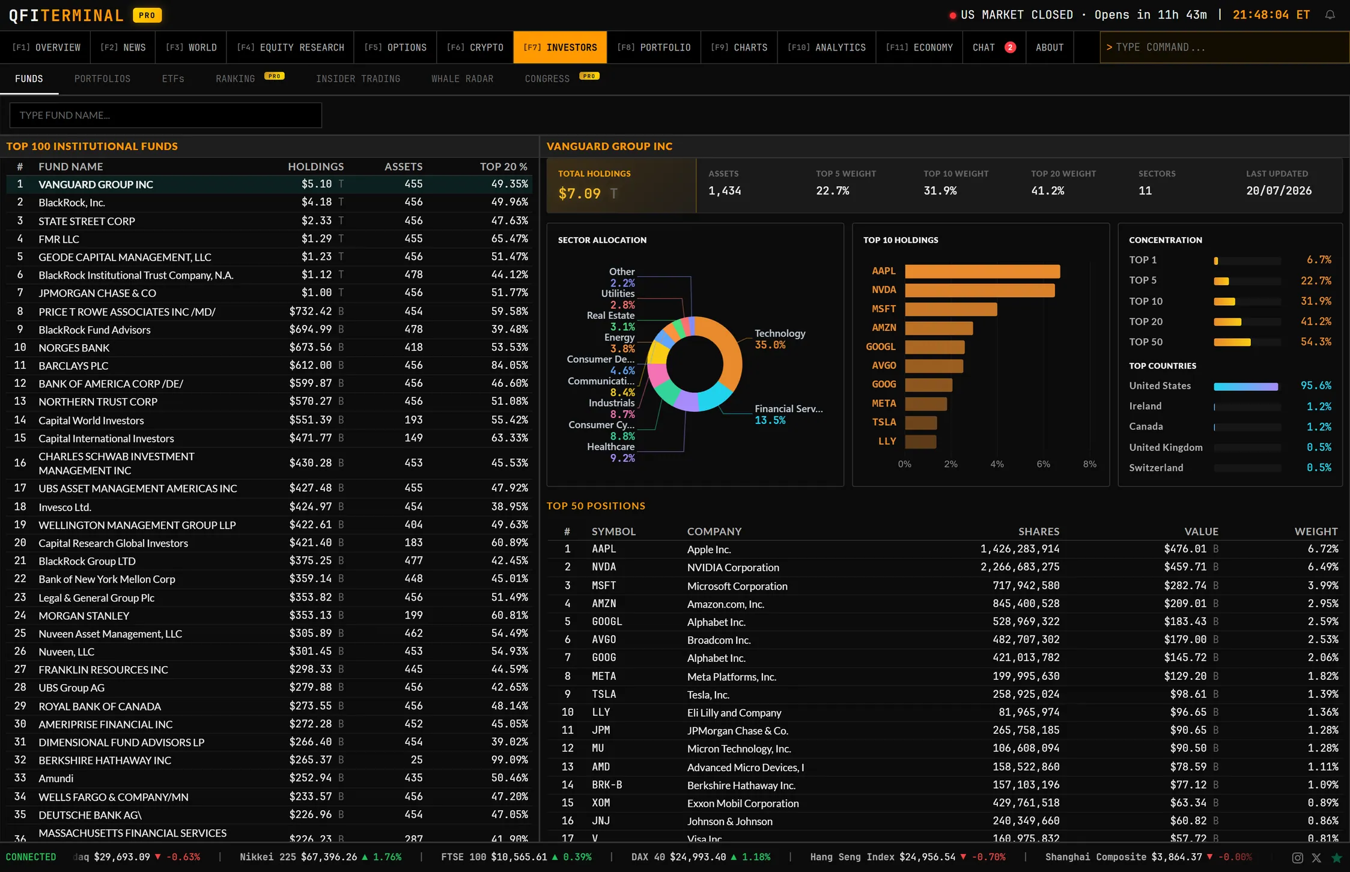Open the About tab
This screenshot has height=872, width=1350.
[1050, 47]
